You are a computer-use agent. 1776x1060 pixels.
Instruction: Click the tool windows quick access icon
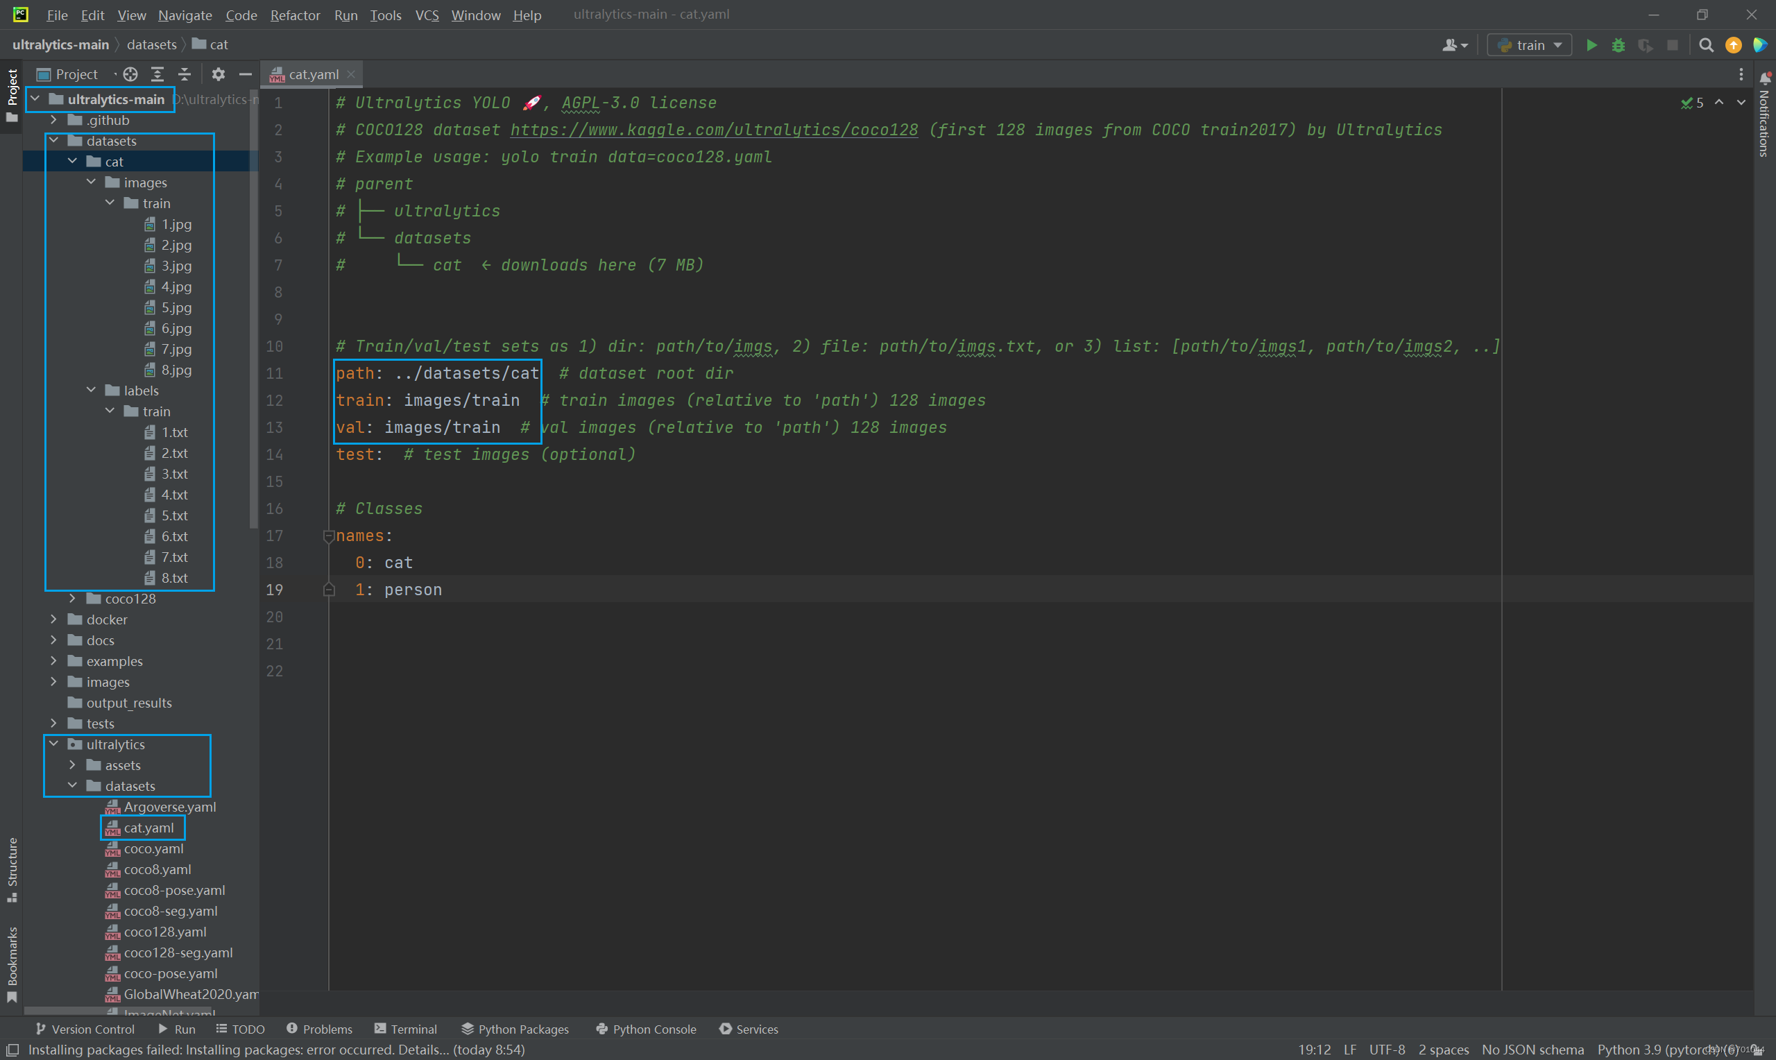pos(12,1050)
